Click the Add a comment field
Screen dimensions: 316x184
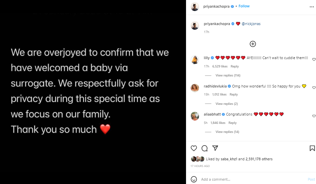[250, 179]
